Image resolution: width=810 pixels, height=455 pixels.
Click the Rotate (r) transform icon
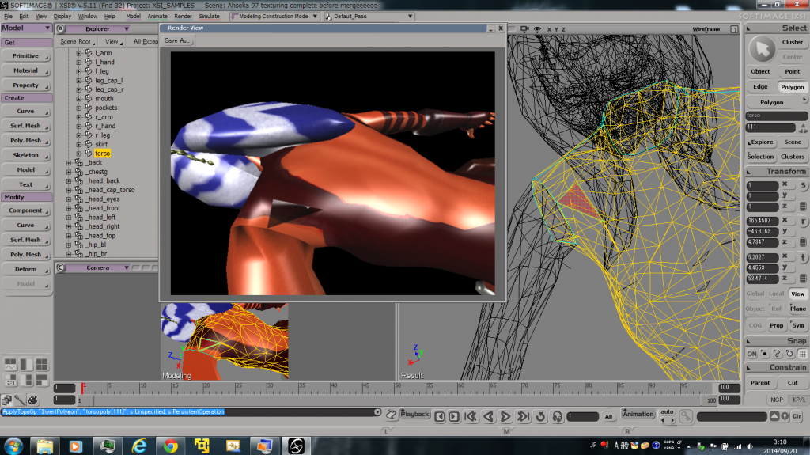[x=804, y=221]
